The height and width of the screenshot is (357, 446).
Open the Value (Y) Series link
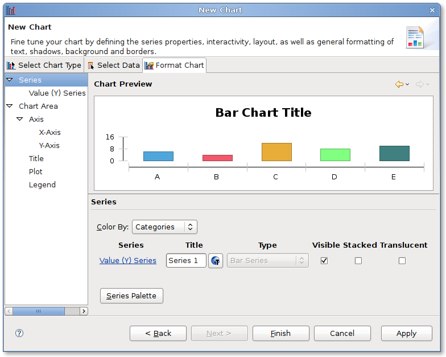pyautogui.click(x=127, y=261)
